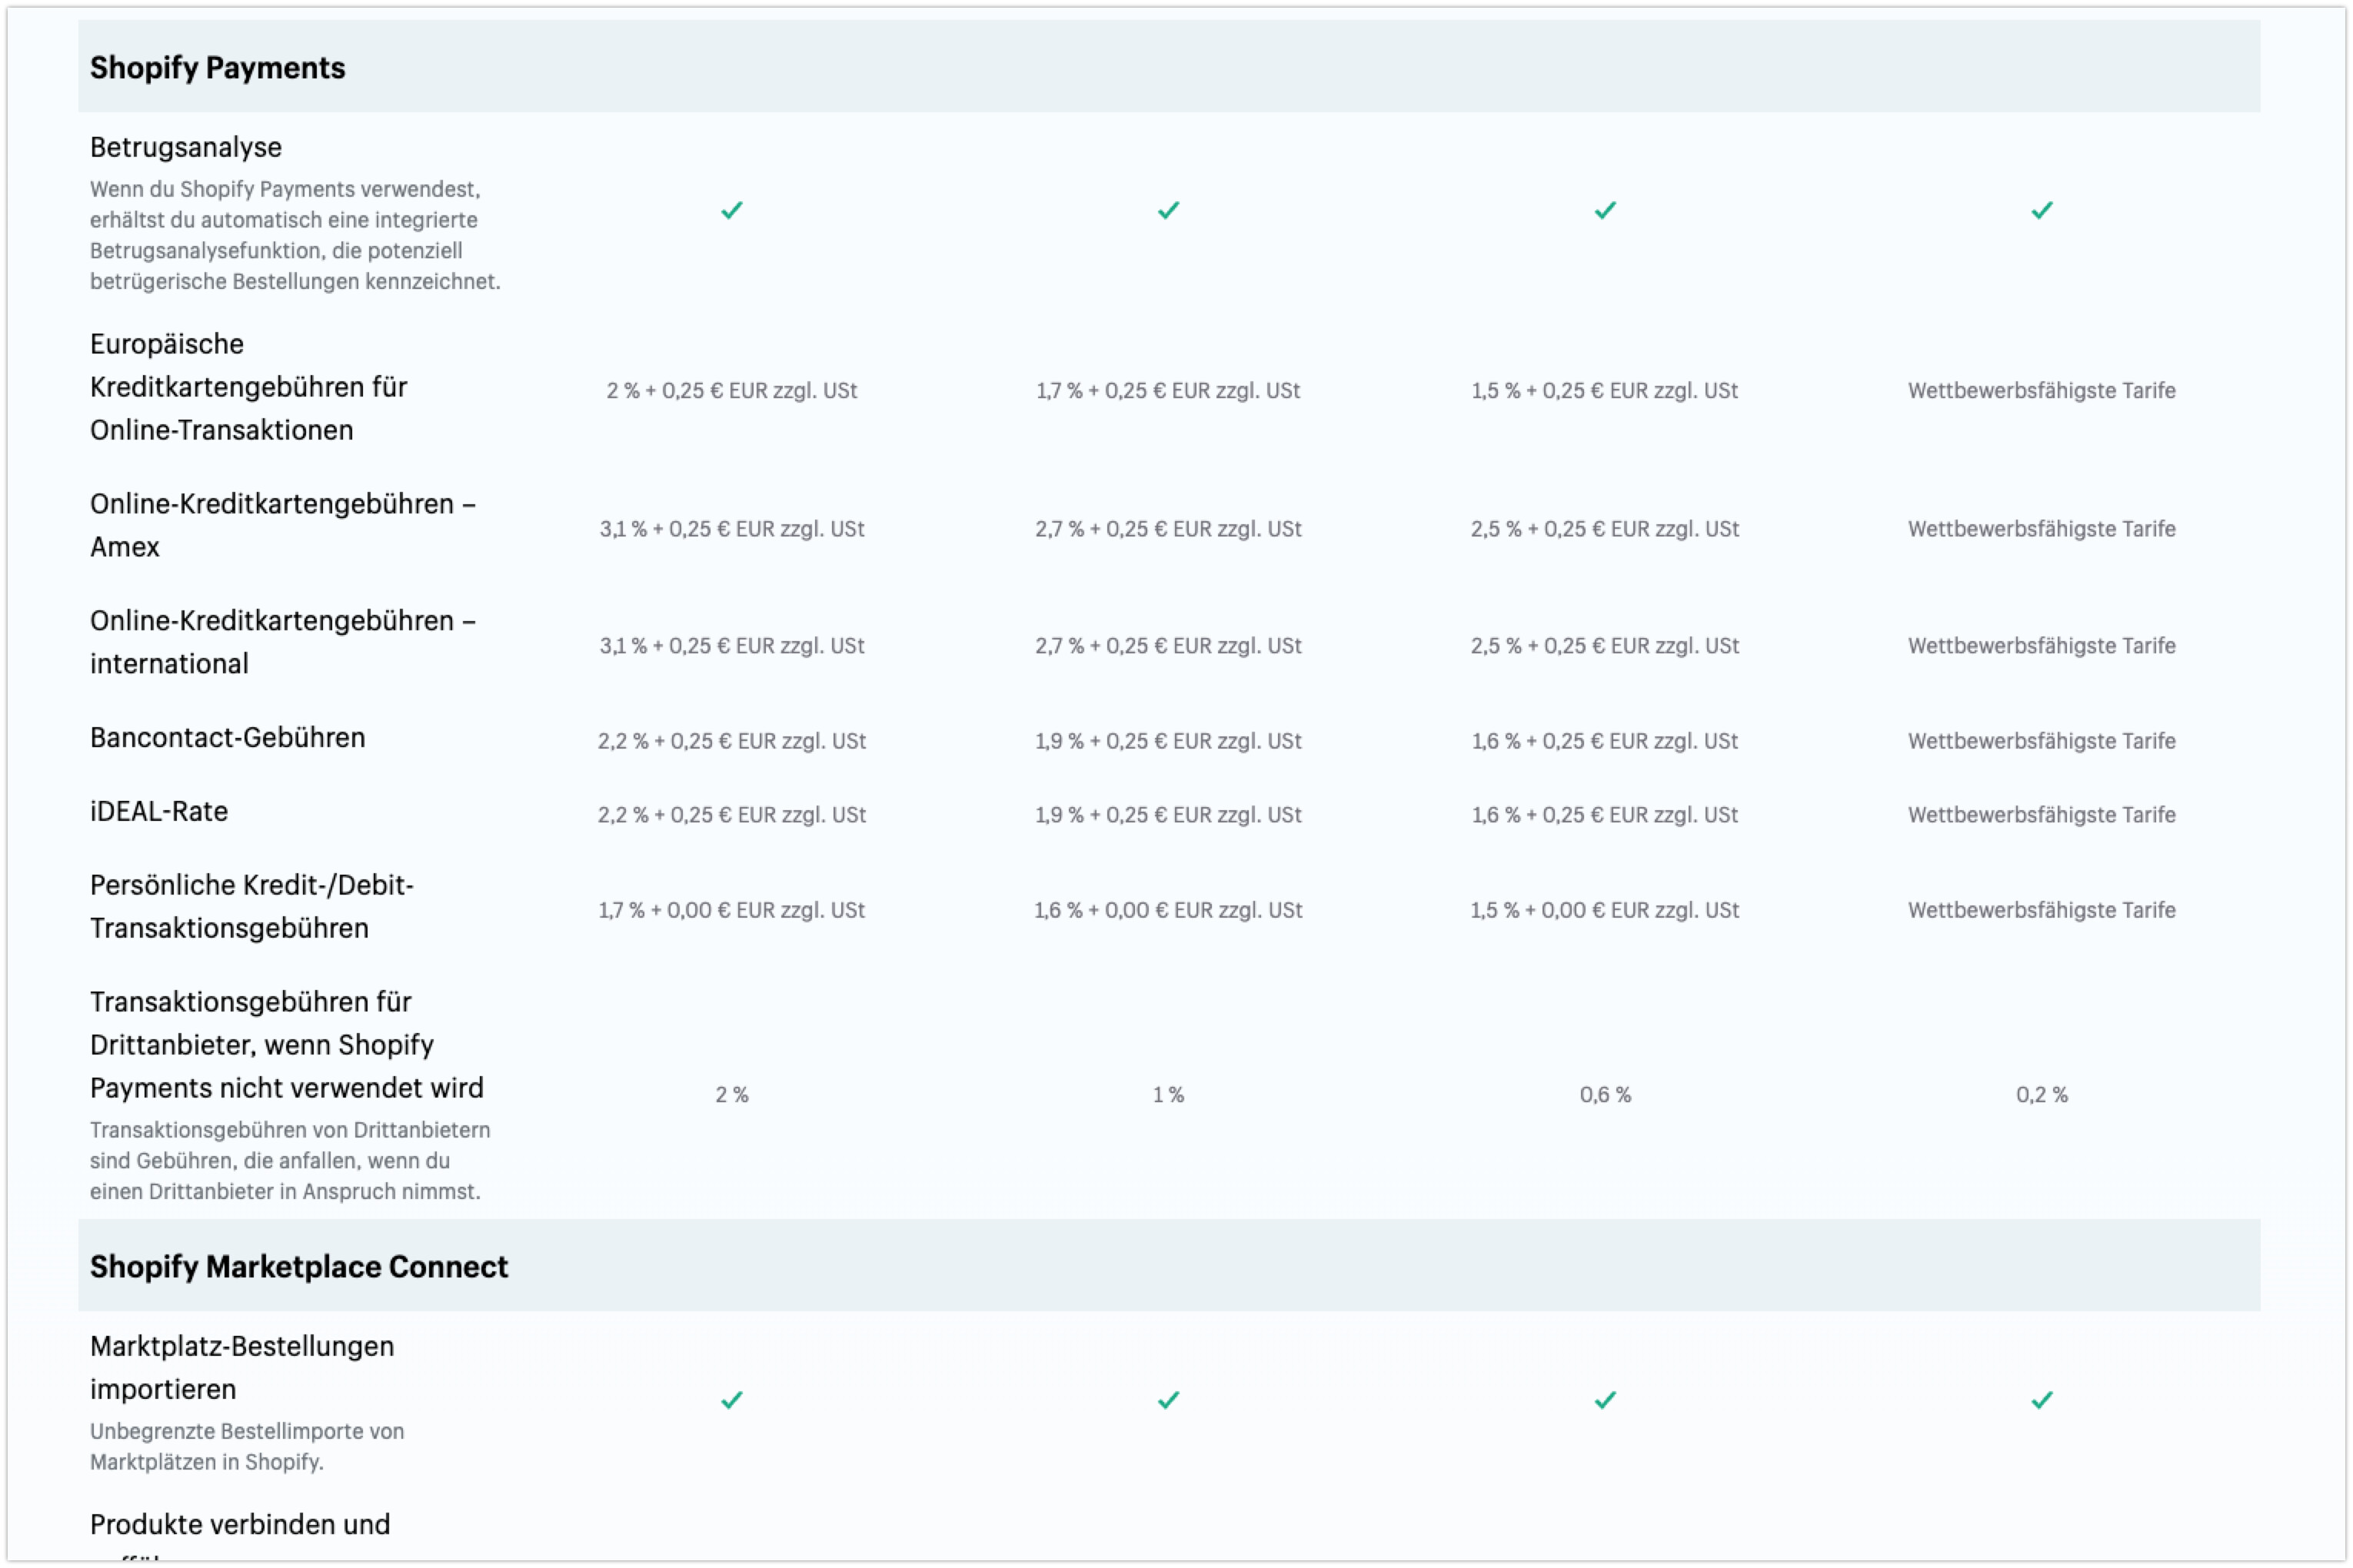
Task: Click Betrugsanalyse checkmark in second plan column
Action: (x=1167, y=210)
